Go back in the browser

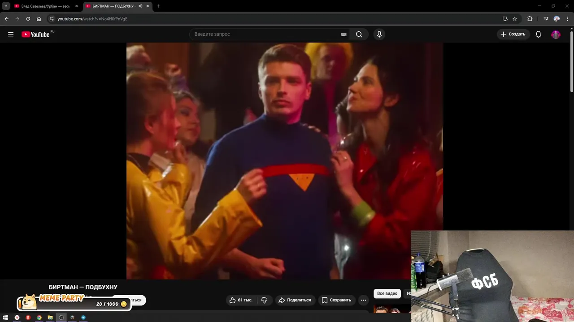pyautogui.click(x=6, y=19)
